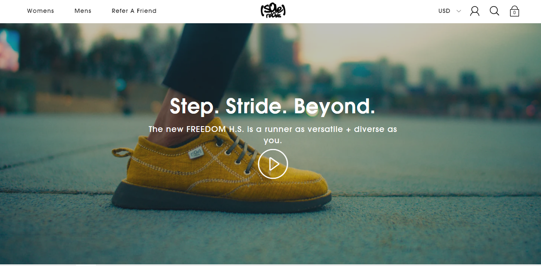Follow the Refer A Friend link
Viewport: 541px width, 266px height.
134,11
